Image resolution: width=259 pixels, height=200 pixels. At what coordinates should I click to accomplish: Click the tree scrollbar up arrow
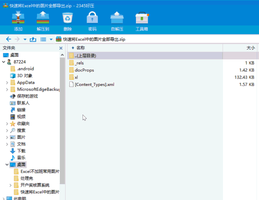[62, 55]
